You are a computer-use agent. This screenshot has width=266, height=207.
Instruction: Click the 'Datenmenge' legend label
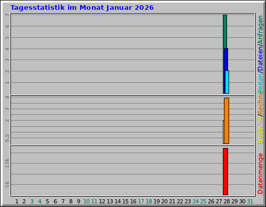click(x=260, y=173)
